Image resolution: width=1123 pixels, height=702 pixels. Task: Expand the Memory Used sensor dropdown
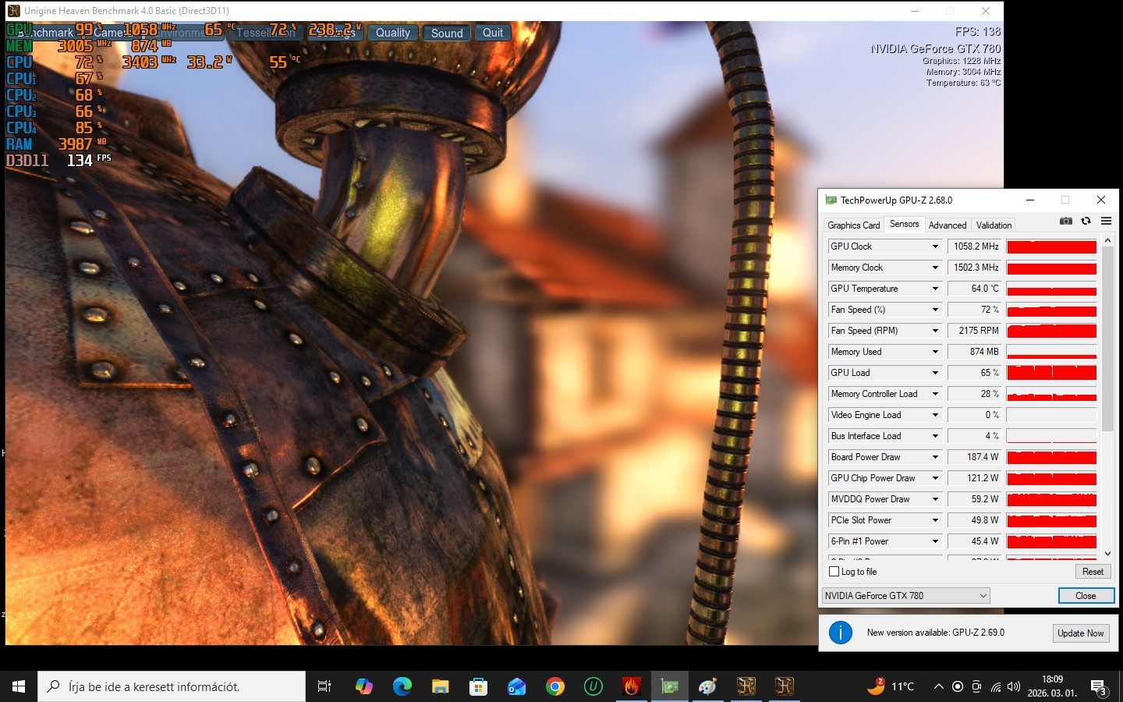pos(935,352)
